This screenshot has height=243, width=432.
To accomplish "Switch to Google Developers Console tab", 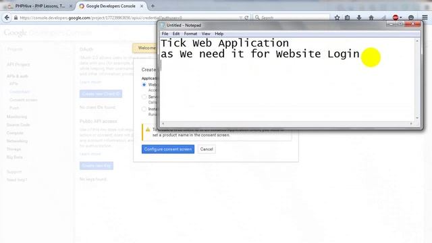I will point(111,6).
